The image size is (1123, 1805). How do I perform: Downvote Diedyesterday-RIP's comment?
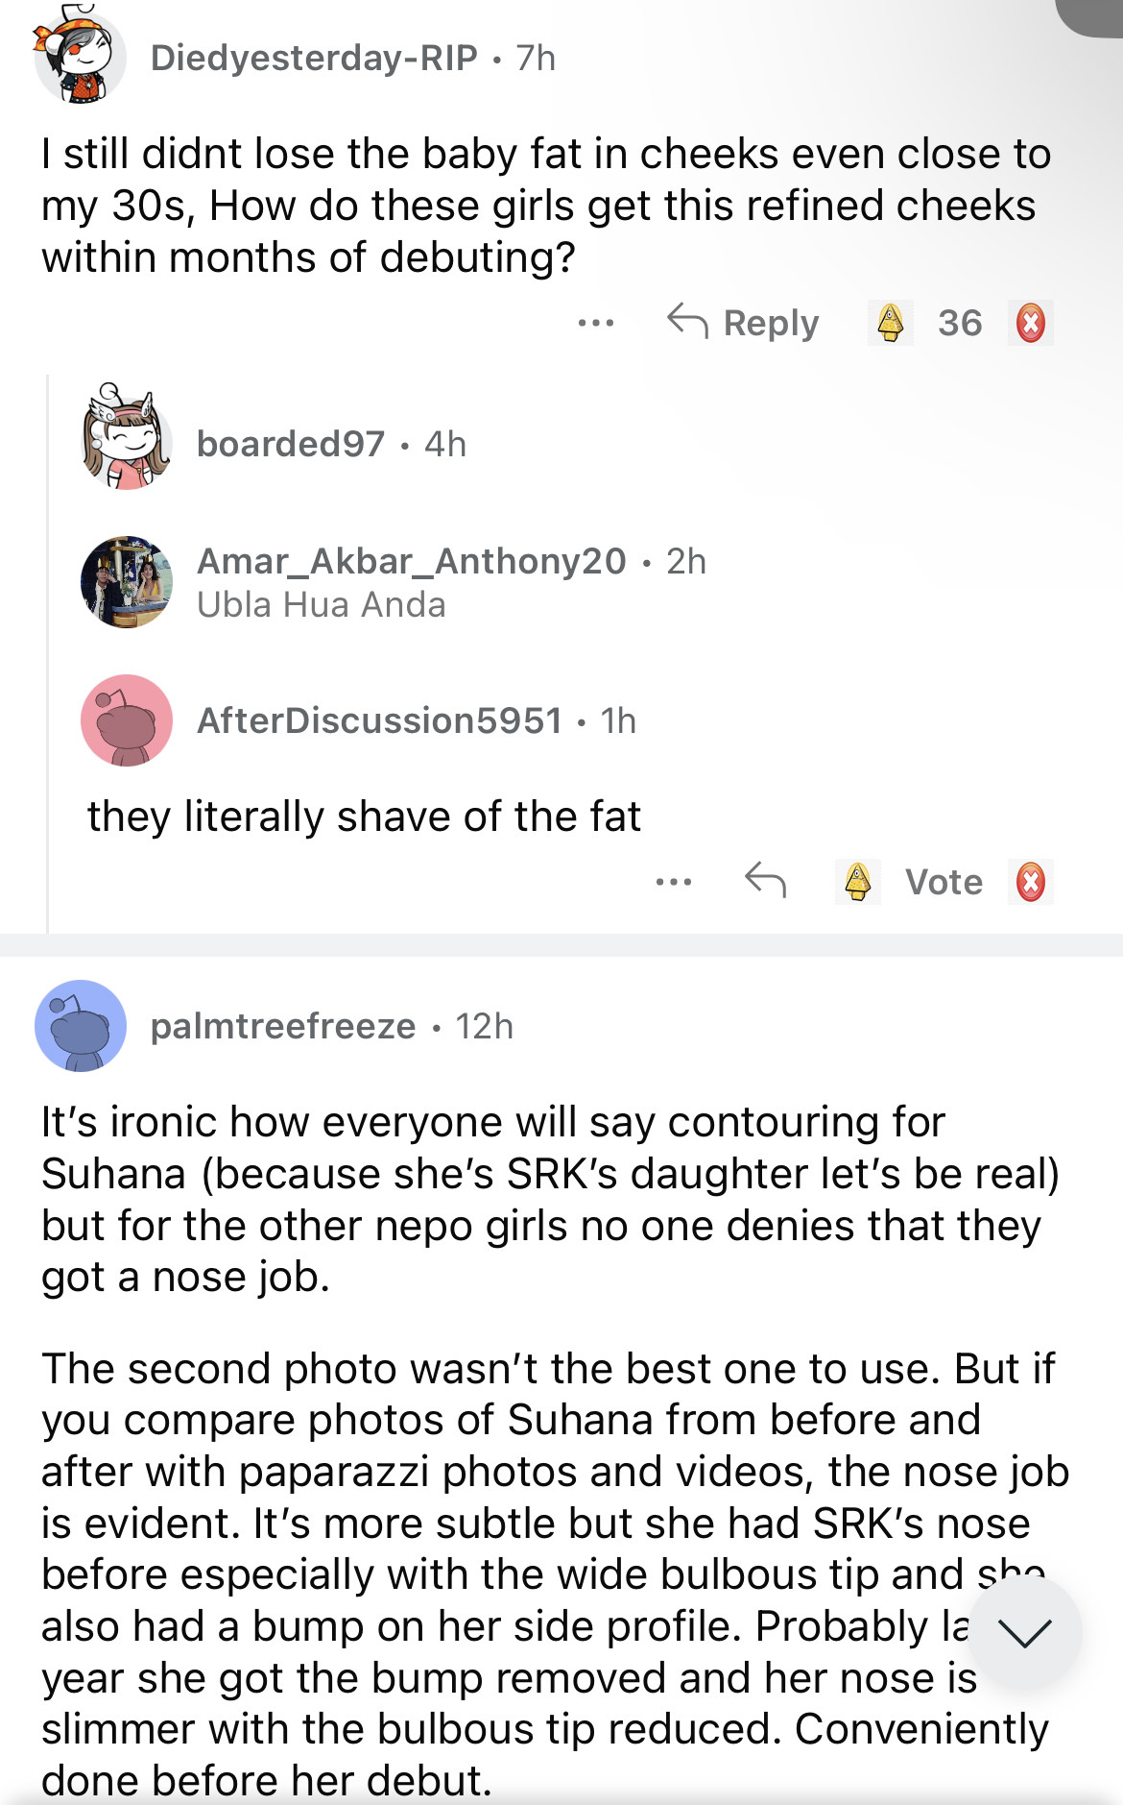[1031, 323]
